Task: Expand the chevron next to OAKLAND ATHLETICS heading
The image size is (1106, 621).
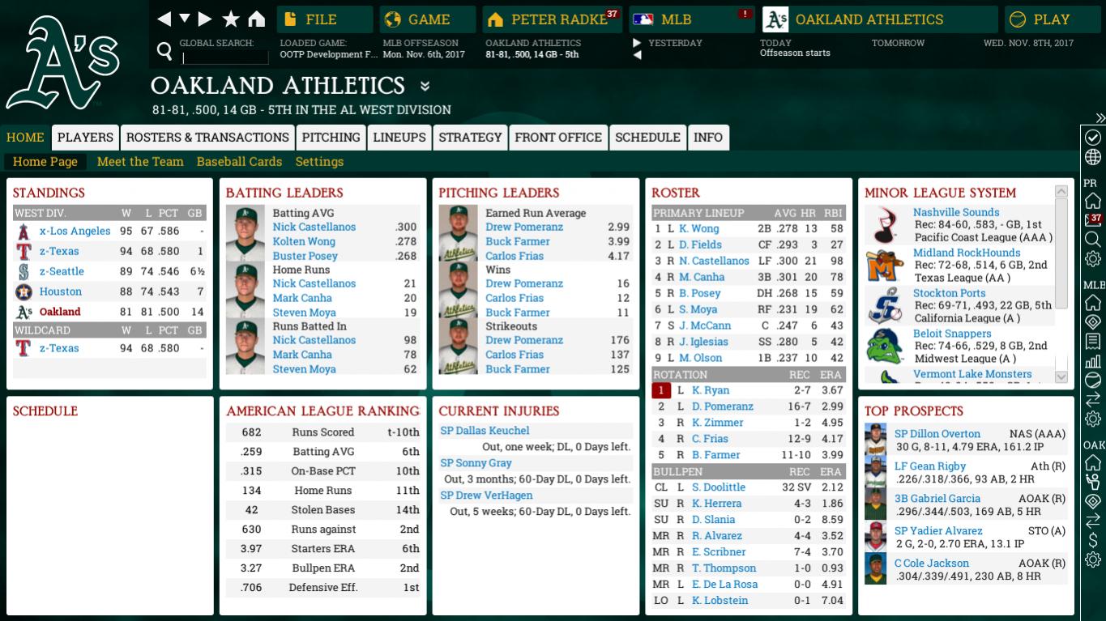Action: coord(423,86)
